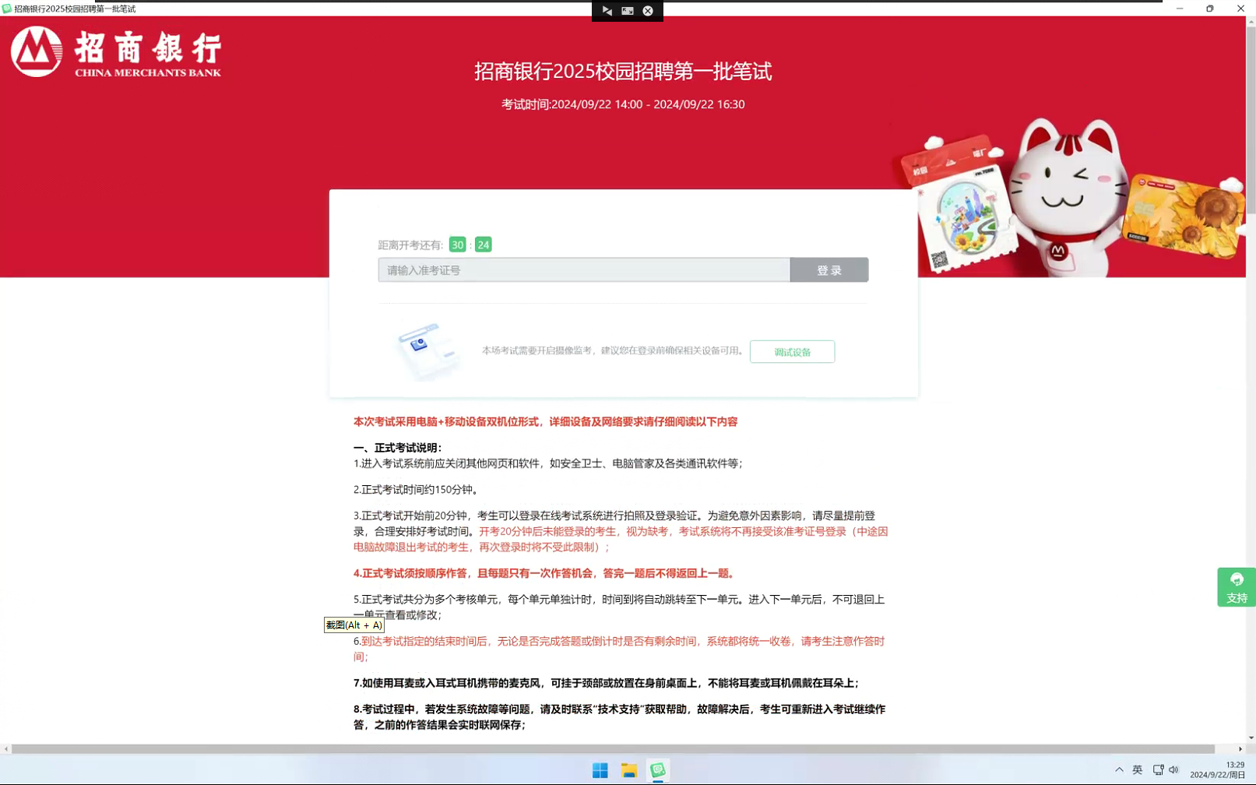
Task: Click the horizontal scrollbar left arrow
Action: click(x=6, y=749)
